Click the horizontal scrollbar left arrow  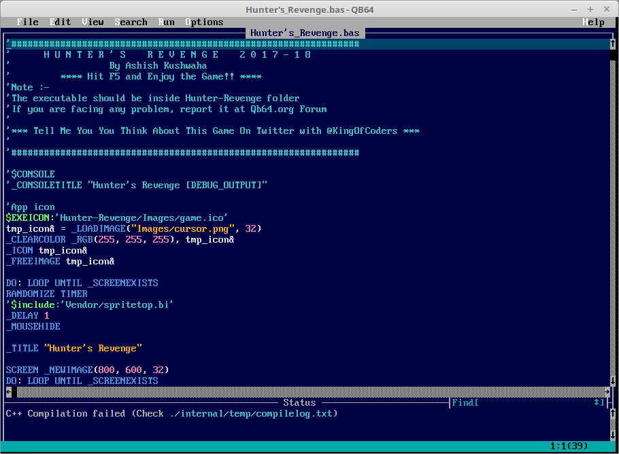(x=9, y=392)
